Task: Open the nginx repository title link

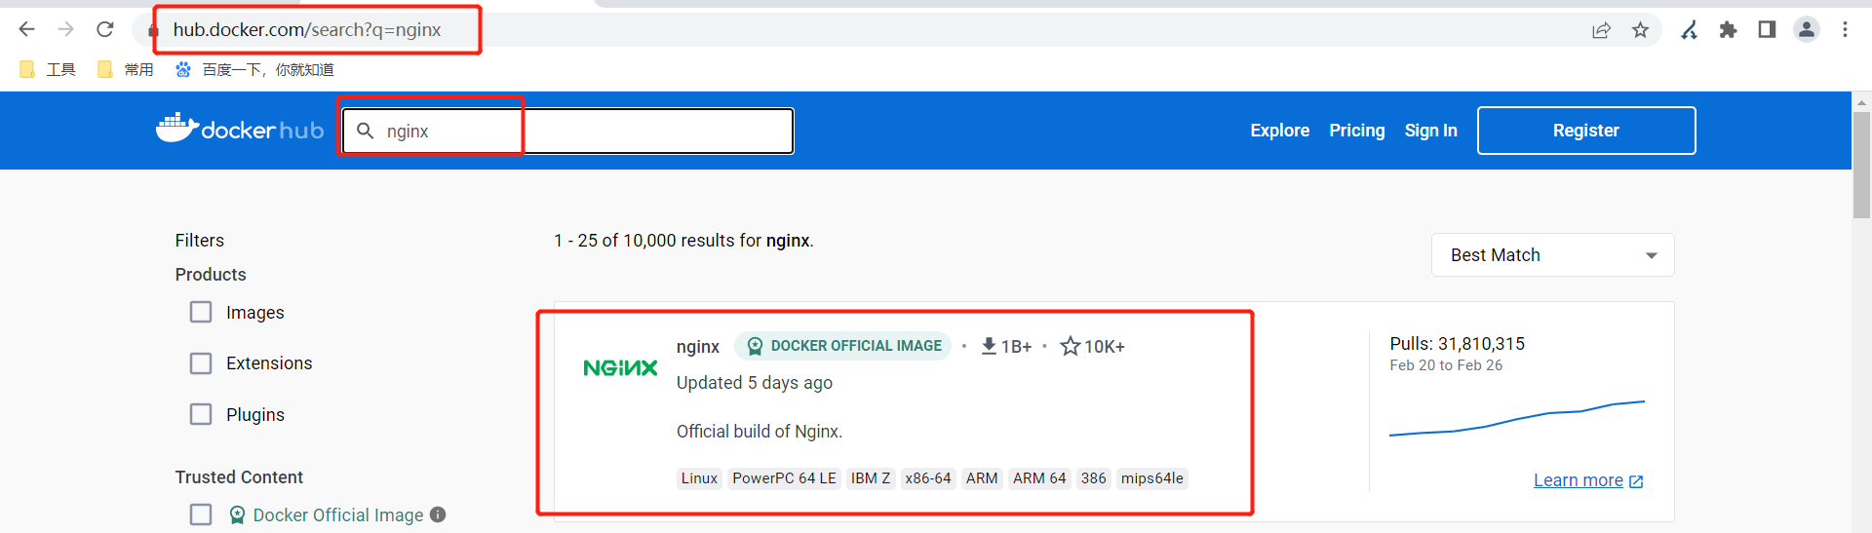Action: click(698, 346)
